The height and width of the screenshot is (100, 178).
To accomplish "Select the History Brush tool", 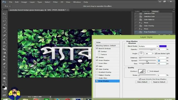I will (x=4, y=46).
